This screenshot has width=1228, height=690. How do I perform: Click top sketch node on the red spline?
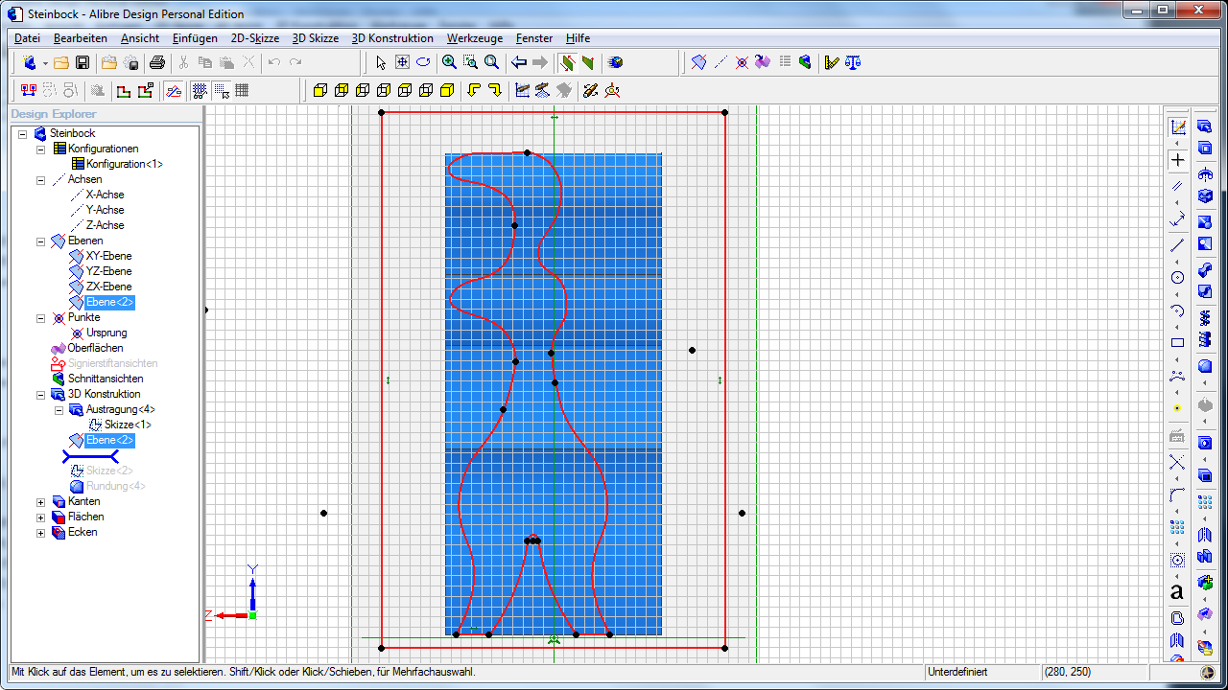point(527,152)
